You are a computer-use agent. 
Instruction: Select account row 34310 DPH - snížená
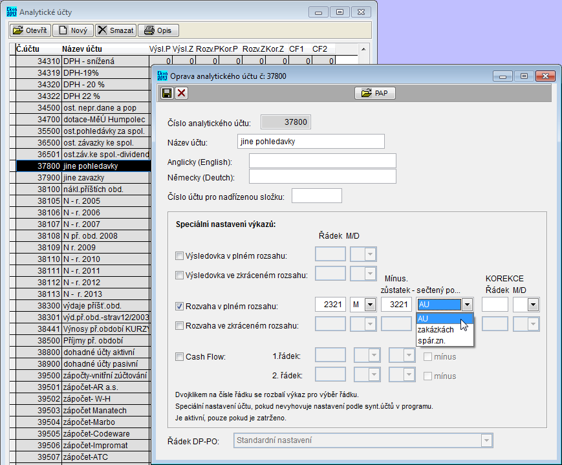(x=82, y=61)
